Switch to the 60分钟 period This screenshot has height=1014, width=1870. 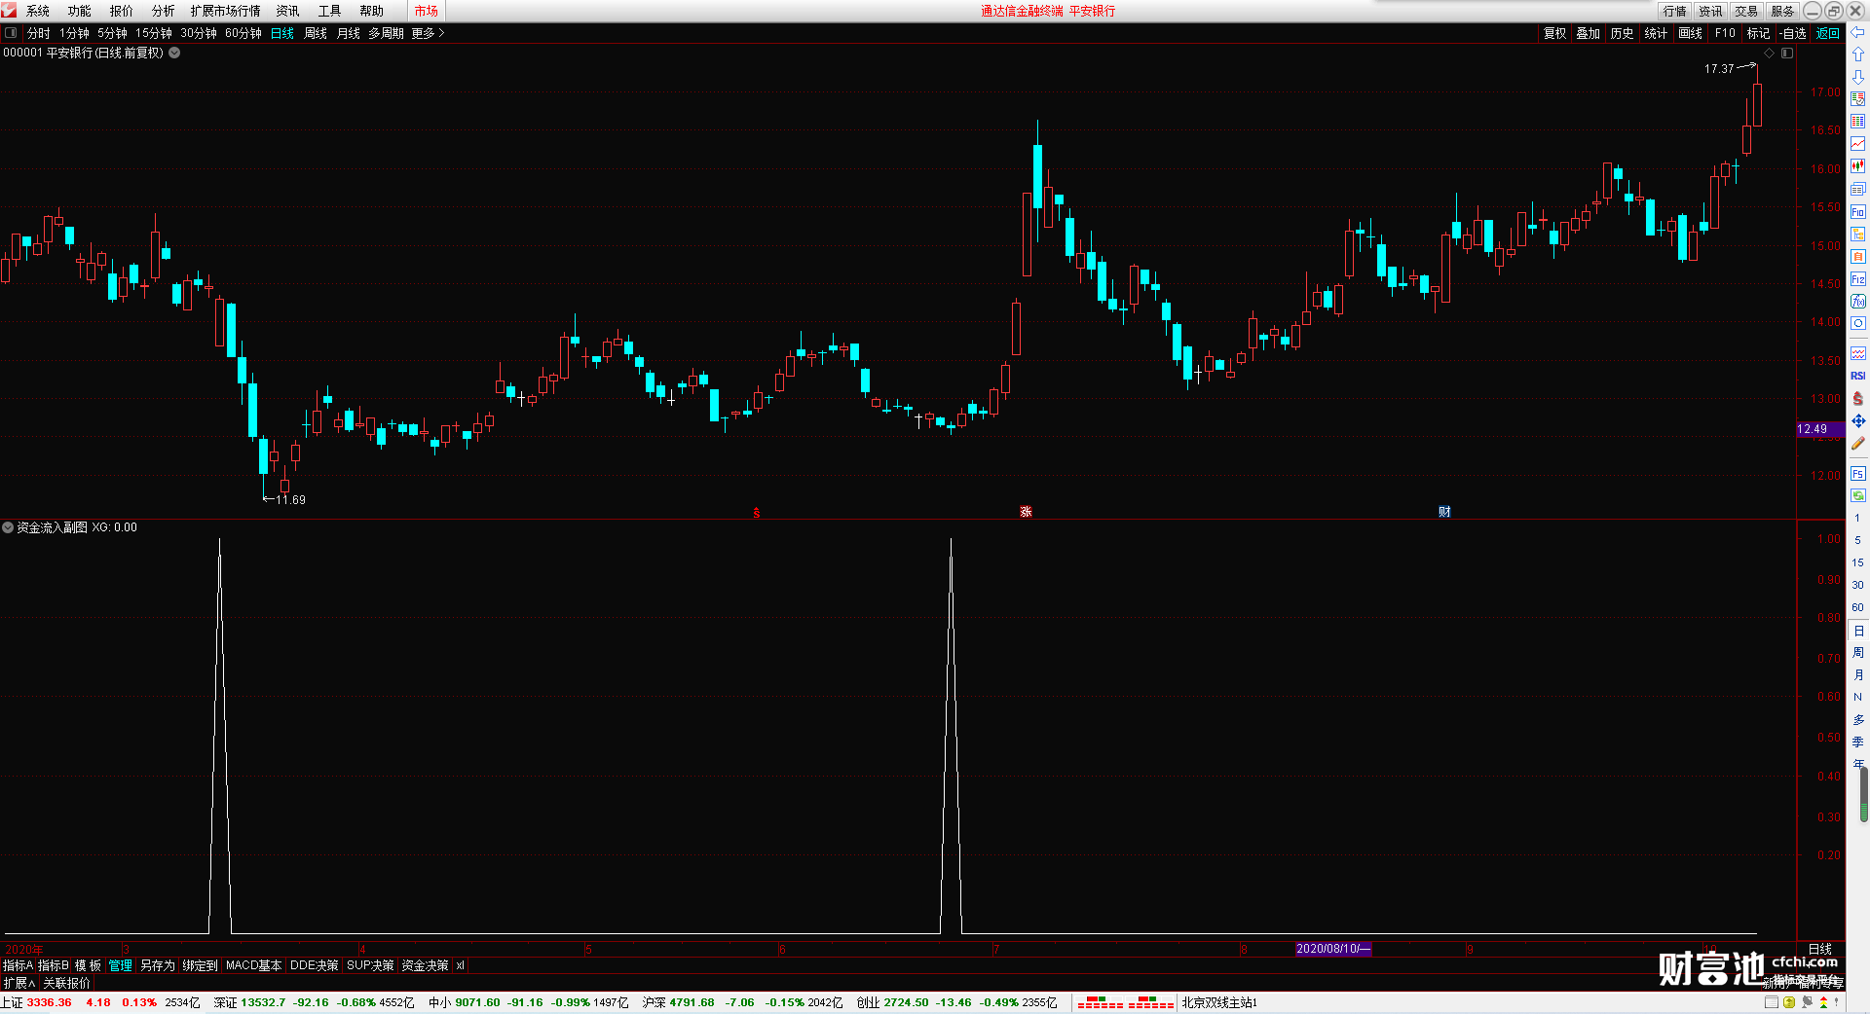point(243,33)
